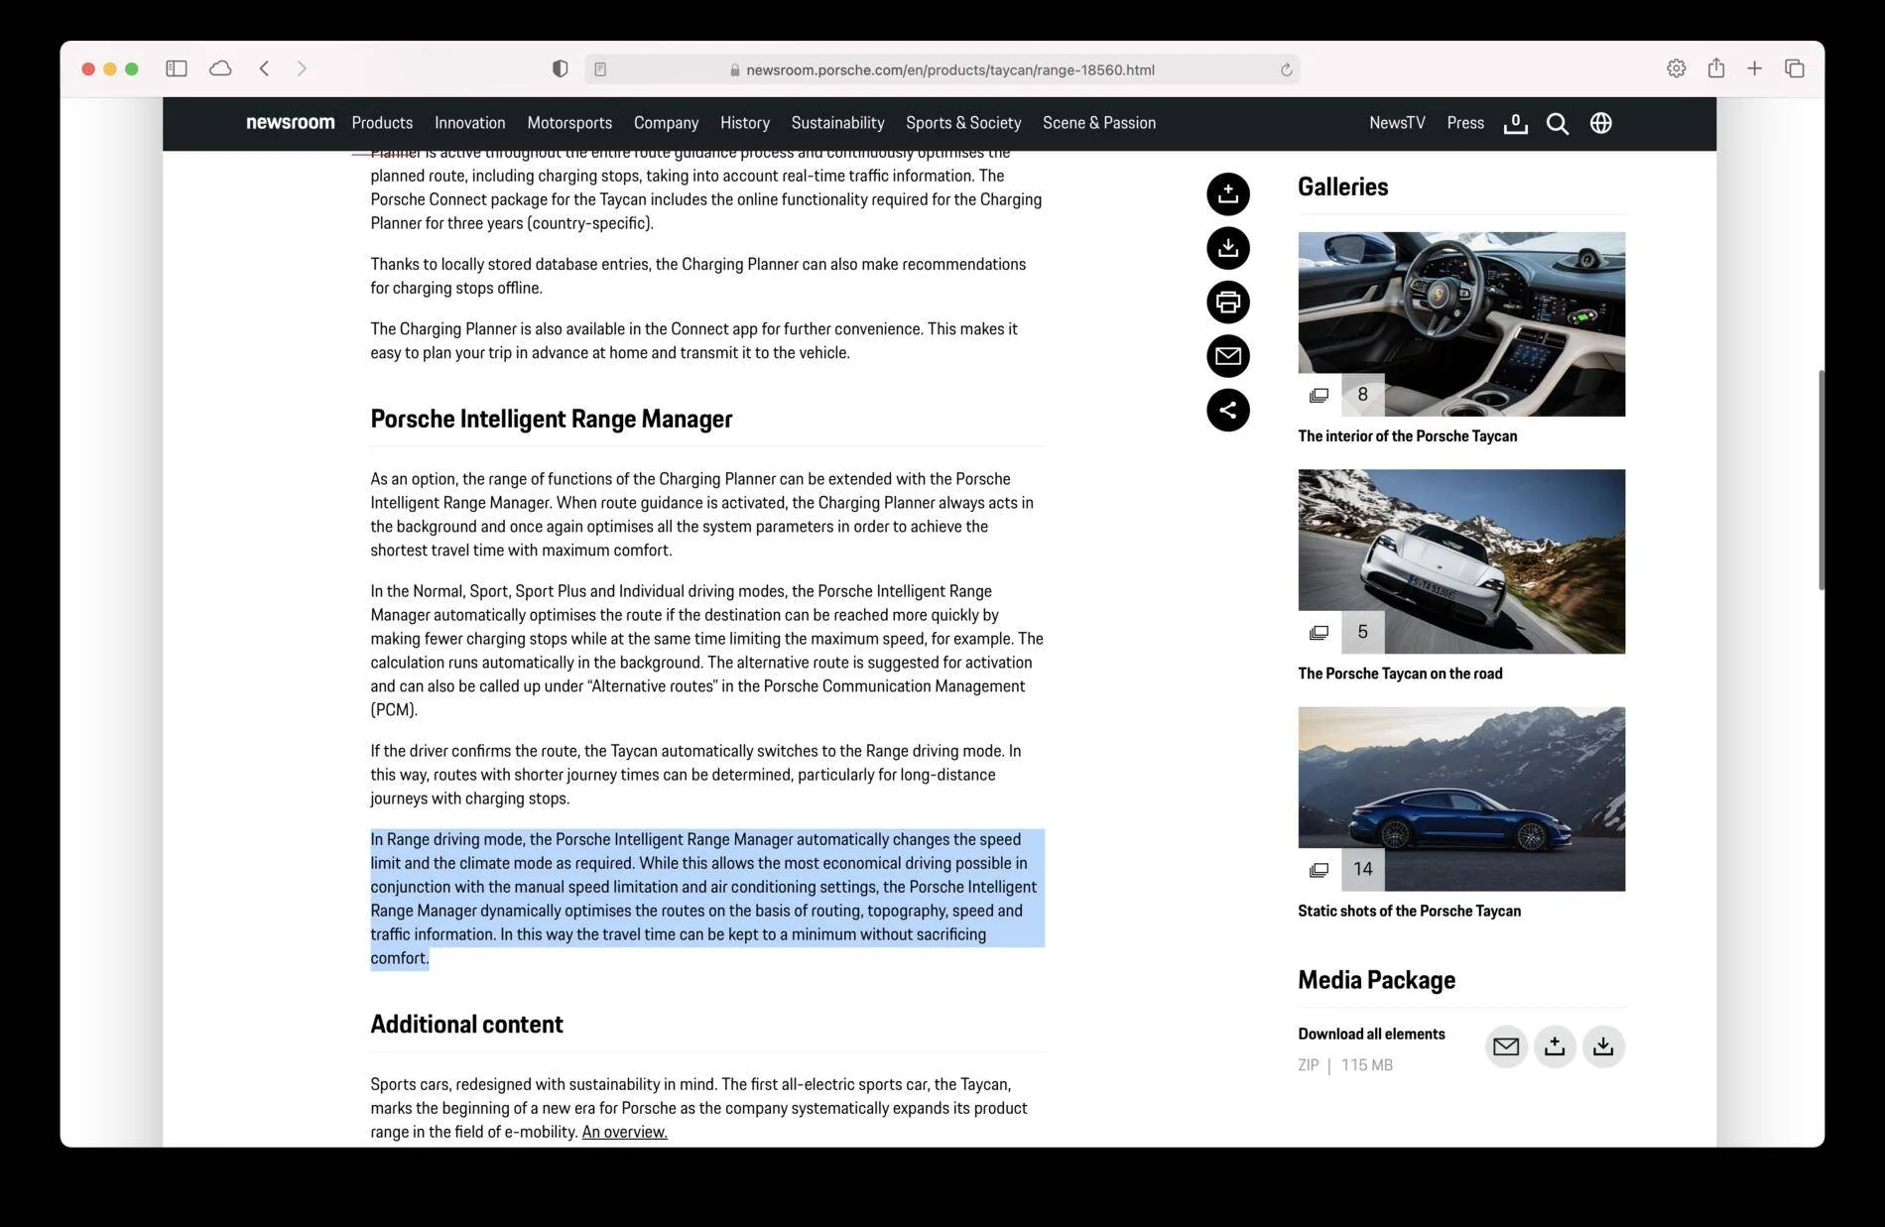Open 'The Porsche Taycan on the road' title
1885x1227 pixels.
(1400, 674)
